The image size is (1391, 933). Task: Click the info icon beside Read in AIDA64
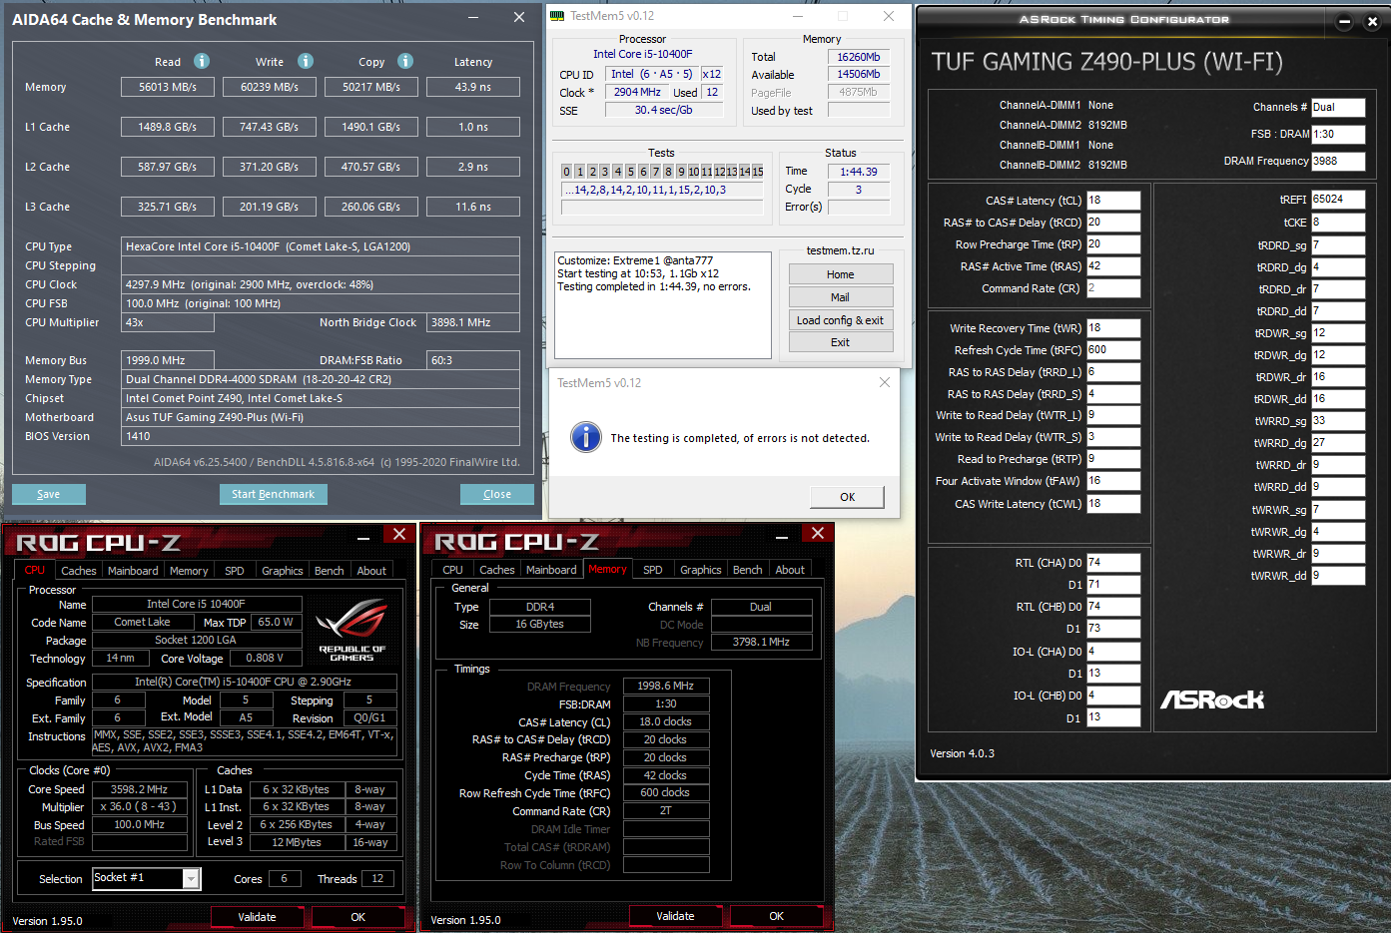pyautogui.click(x=202, y=61)
